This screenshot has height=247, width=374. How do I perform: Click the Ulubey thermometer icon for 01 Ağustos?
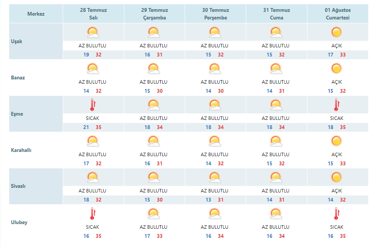pos(337,214)
